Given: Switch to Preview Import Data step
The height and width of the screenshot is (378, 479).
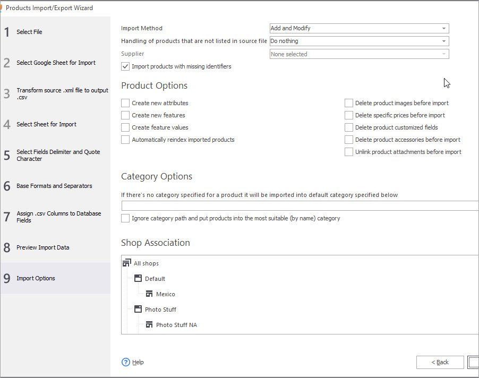Looking at the screenshot, I should click(x=42, y=247).
